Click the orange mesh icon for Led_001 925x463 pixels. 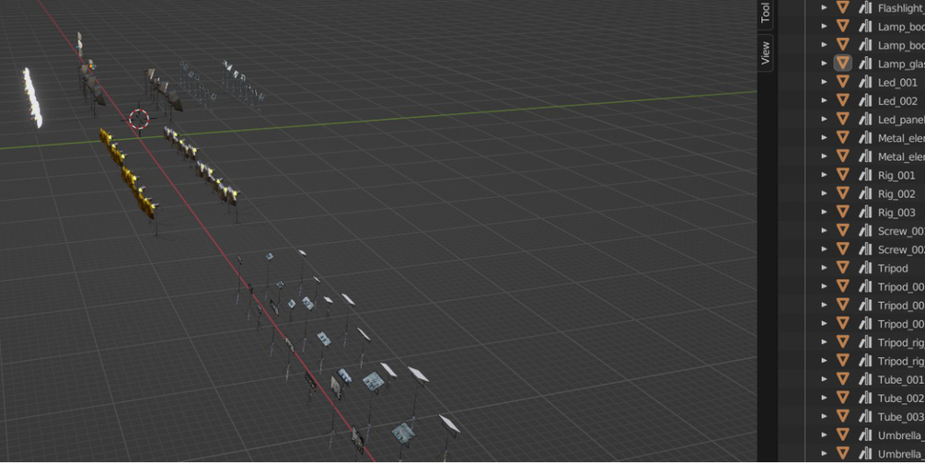point(842,82)
